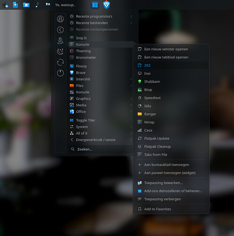
Task: Click the Yo, wassup.. panel text
Action: pos(65,5)
